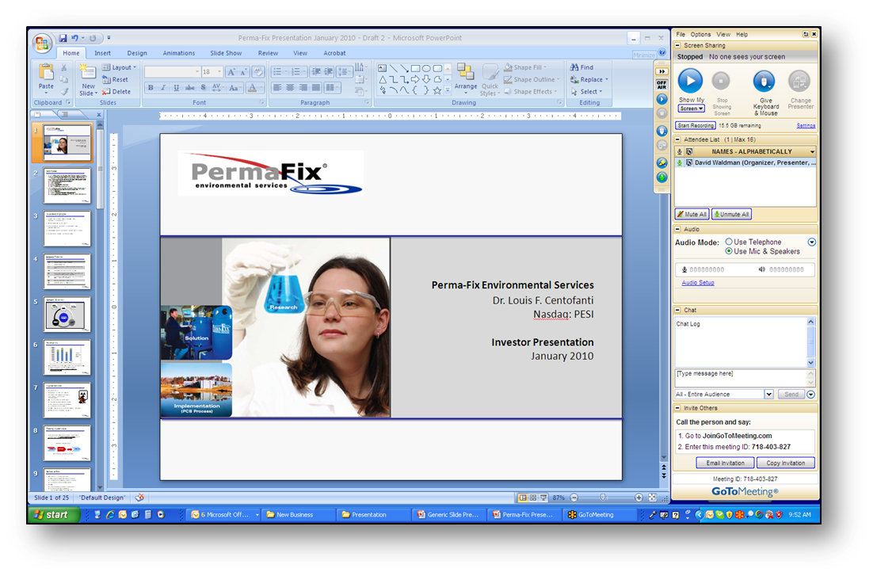Click Start Recording button
The height and width of the screenshot is (576, 873).
tap(696, 126)
